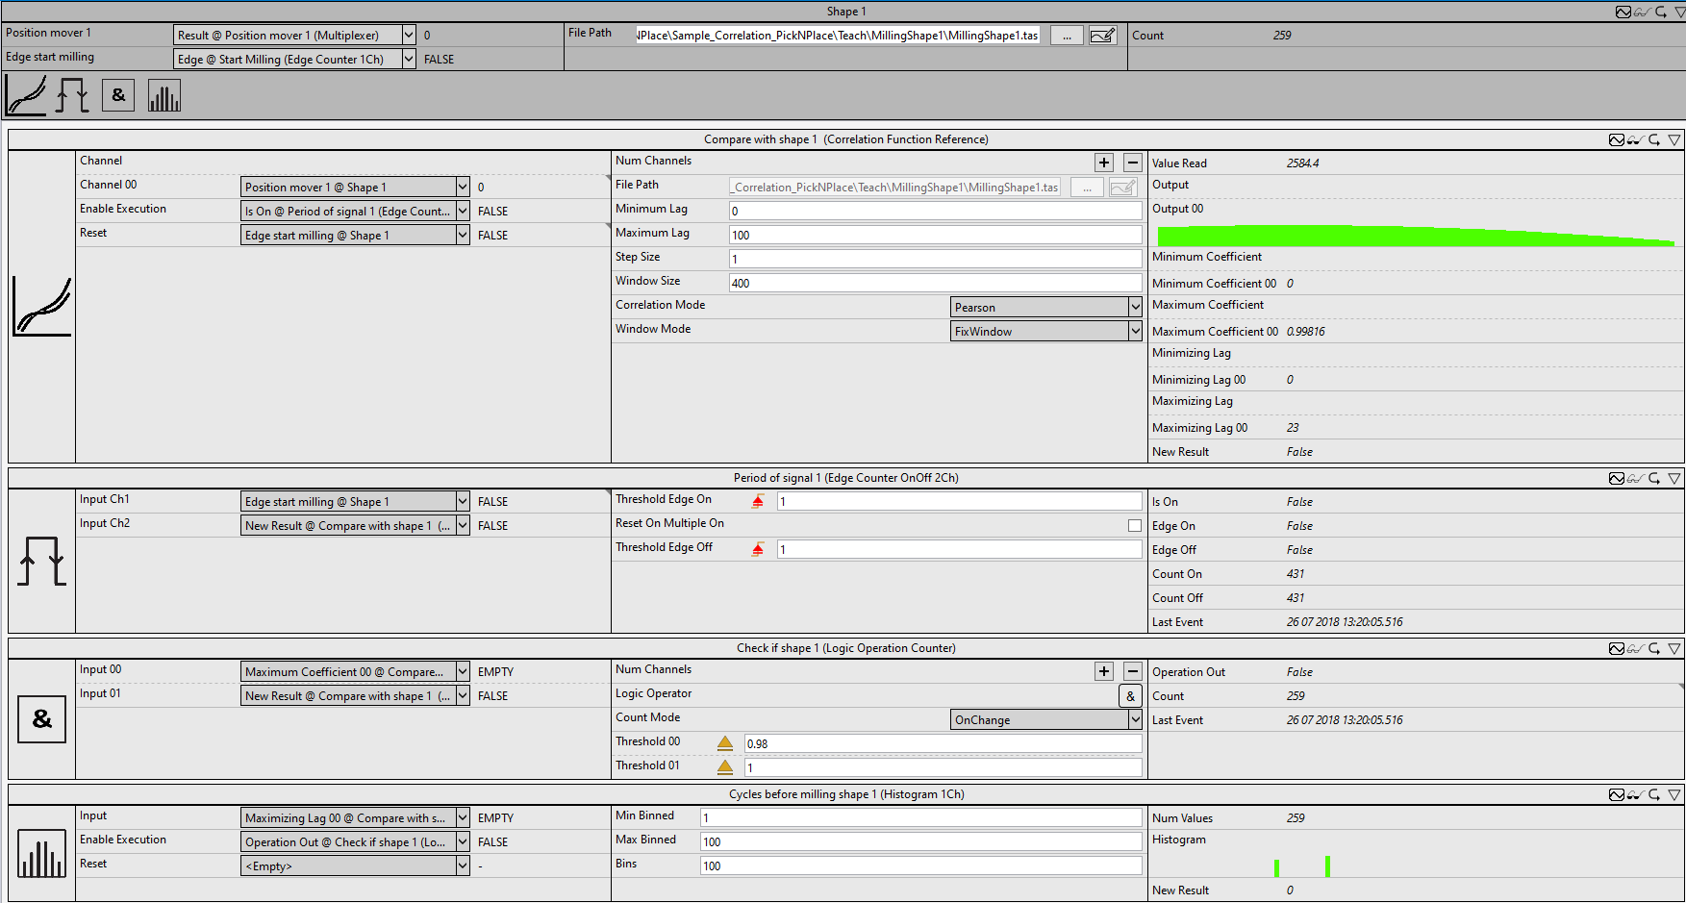Click the Threshold 00 warning triangle icon
The height and width of the screenshot is (903, 1686).
click(725, 743)
